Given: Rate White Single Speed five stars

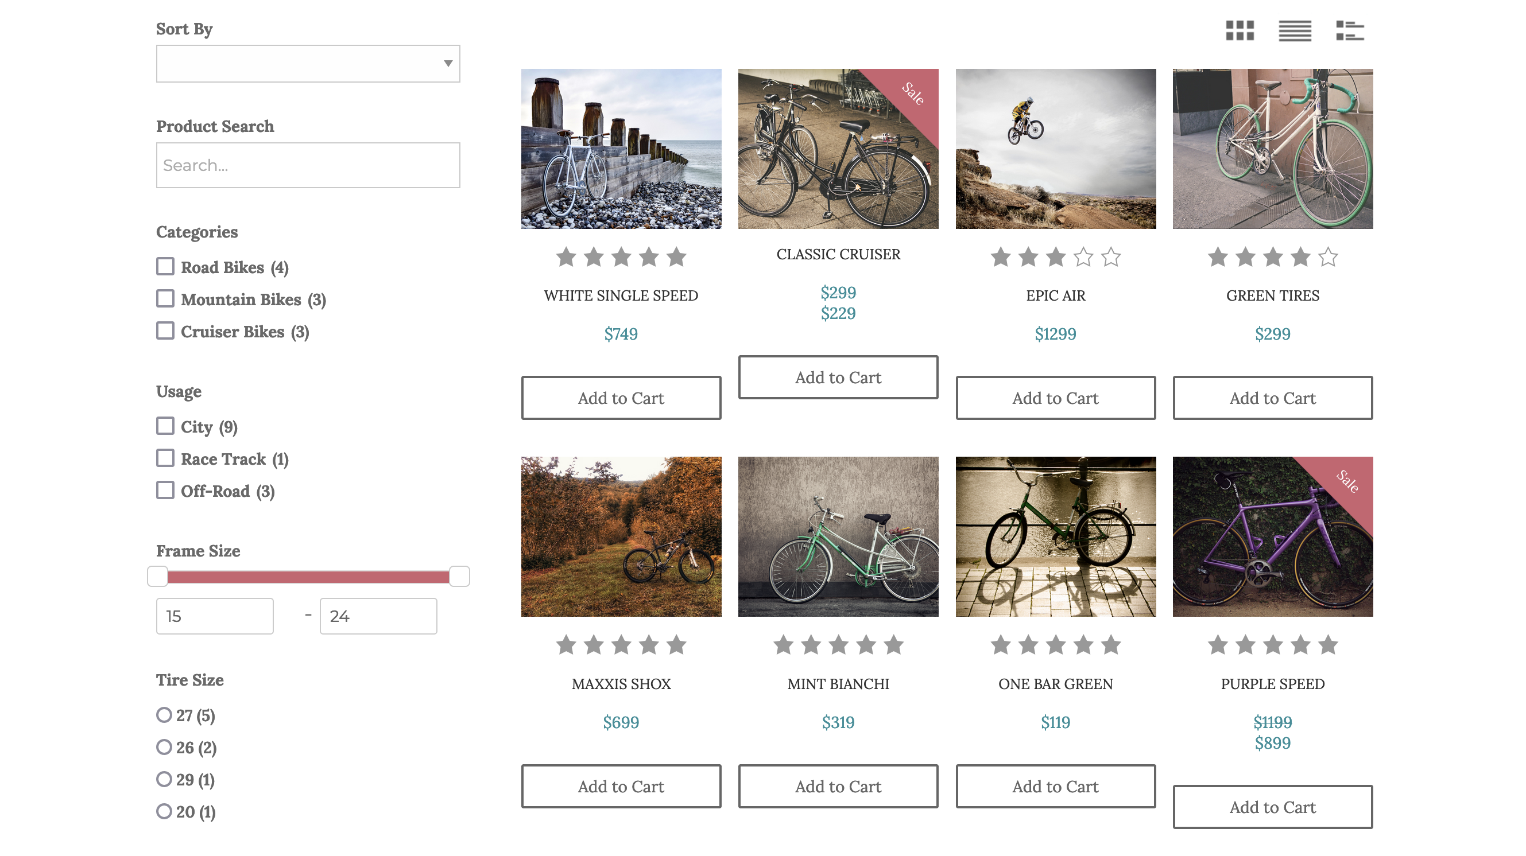Looking at the screenshot, I should [676, 257].
